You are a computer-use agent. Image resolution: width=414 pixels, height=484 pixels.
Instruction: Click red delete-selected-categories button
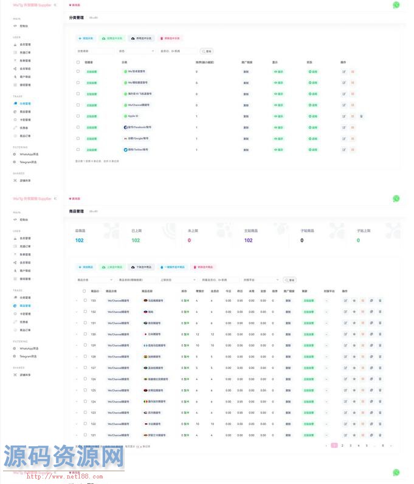170,38
